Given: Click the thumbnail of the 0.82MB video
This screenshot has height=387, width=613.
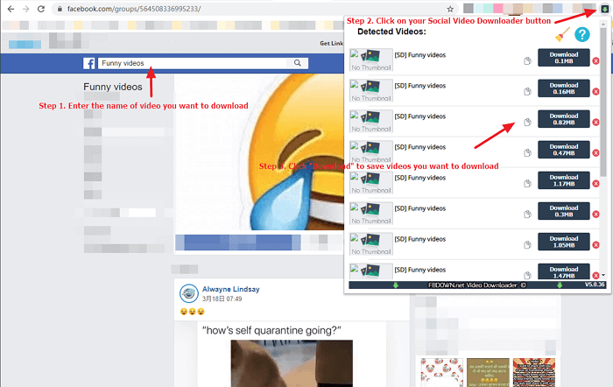Looking at the screenshot, I should [371, 121].
